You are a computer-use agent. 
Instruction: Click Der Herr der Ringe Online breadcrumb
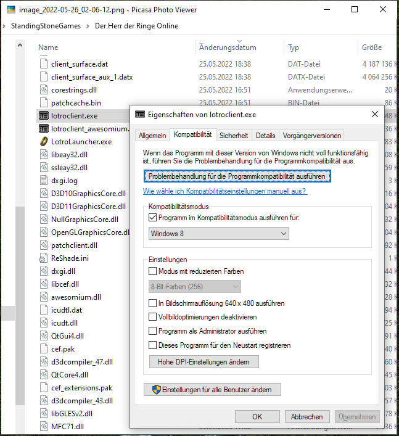click(x=136, y=26)
